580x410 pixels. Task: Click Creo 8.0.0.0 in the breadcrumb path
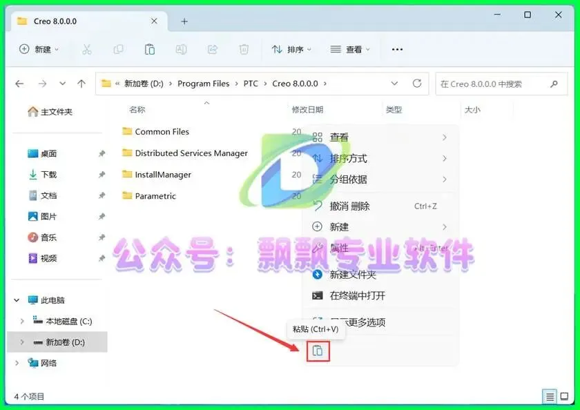click(x=295, y=84)
